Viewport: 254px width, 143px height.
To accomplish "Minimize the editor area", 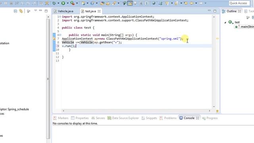I will pos(209,11).
